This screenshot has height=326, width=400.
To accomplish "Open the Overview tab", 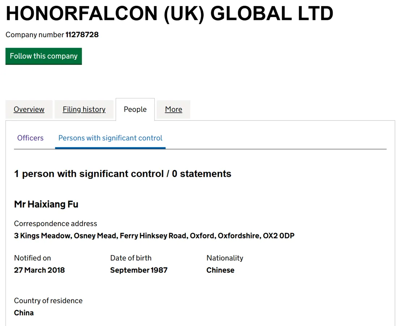I will click(x=29, y=109).
